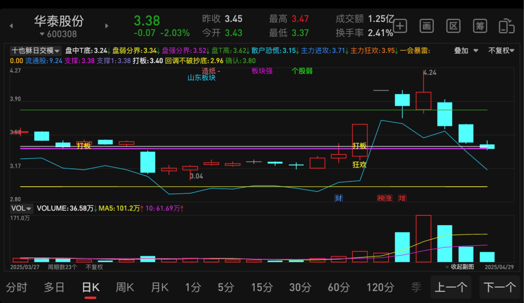Switch to 120分 period tab
Image resolution: width=524 pixels, height=303 pixels.
pos(380,287)
